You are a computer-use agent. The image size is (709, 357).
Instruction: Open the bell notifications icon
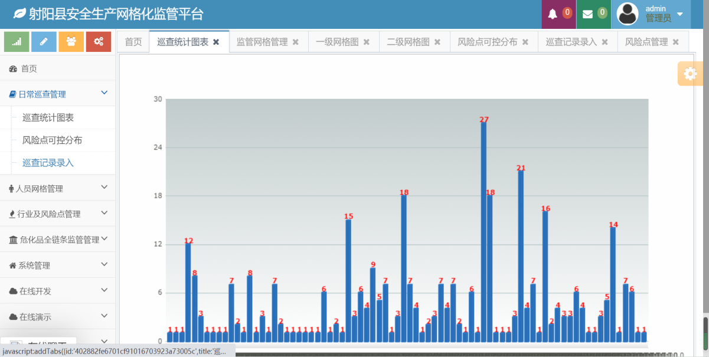[x=553, y=14]
